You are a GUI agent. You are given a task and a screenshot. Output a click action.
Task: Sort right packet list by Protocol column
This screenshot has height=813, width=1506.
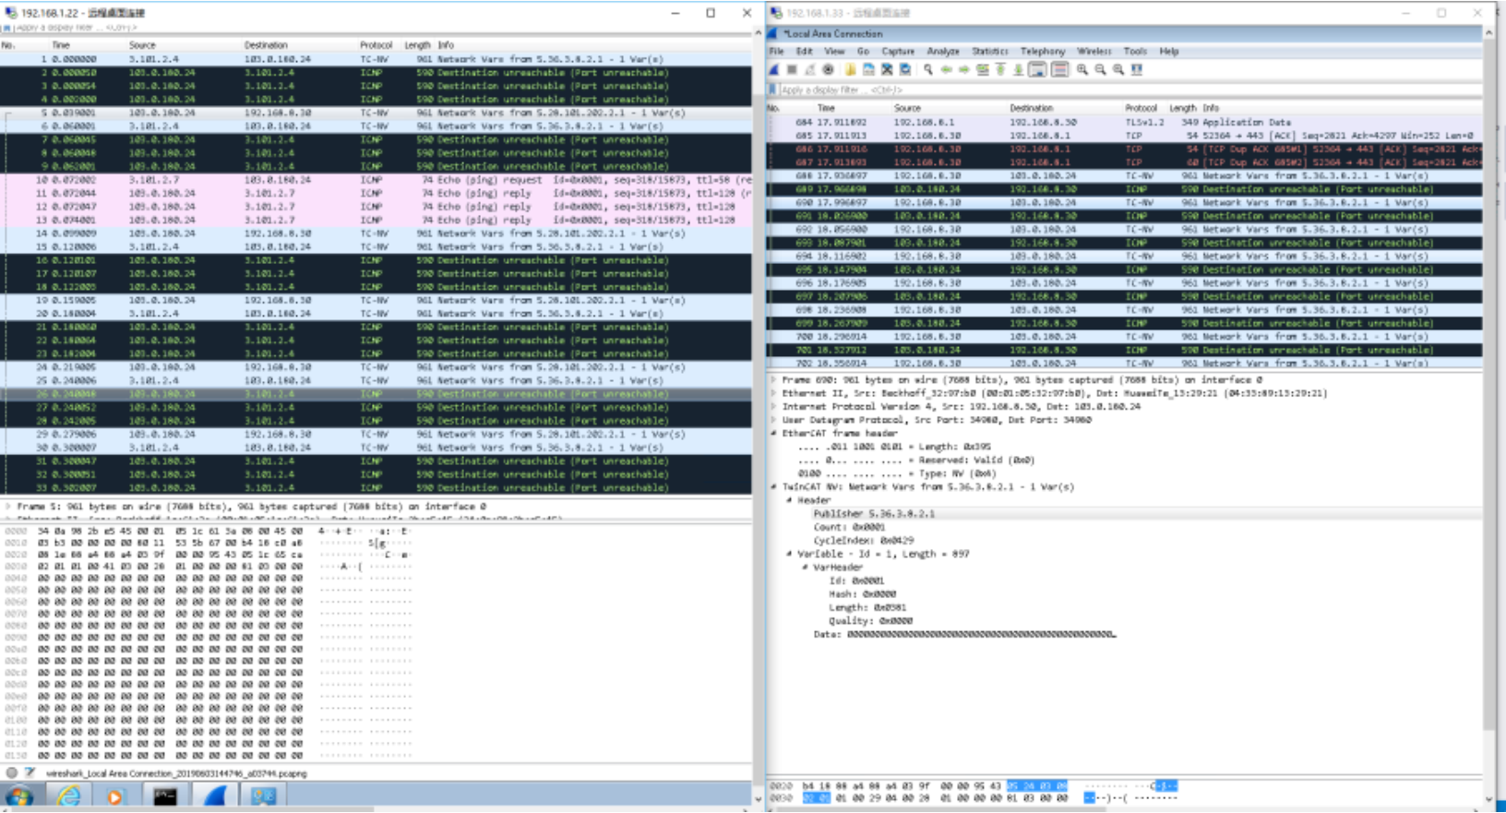tap(1141, 108)
